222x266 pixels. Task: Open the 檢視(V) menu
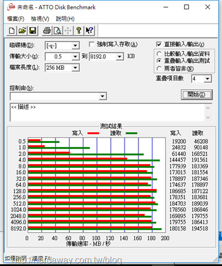pyautogui.click(x=40, y=19)
